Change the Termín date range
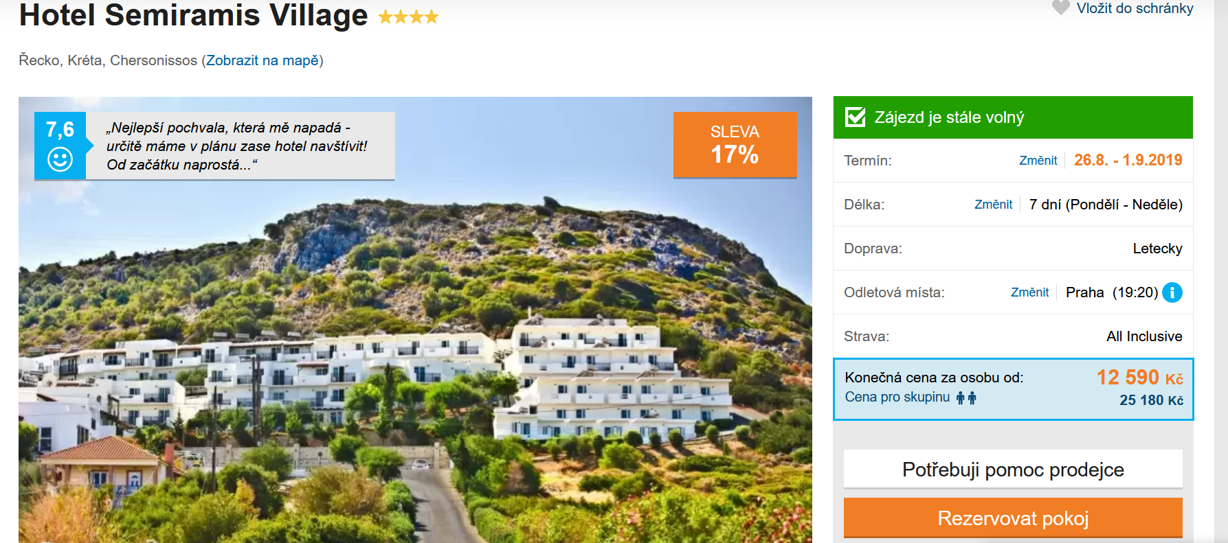 coord(1038,161)
